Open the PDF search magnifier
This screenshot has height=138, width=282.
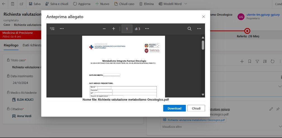pyautogui.click(x=190, y=29)
